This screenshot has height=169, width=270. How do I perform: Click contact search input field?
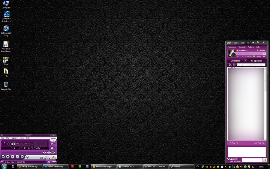(251, 65)
